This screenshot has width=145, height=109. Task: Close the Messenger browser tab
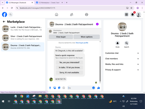(x=32, y=3)
